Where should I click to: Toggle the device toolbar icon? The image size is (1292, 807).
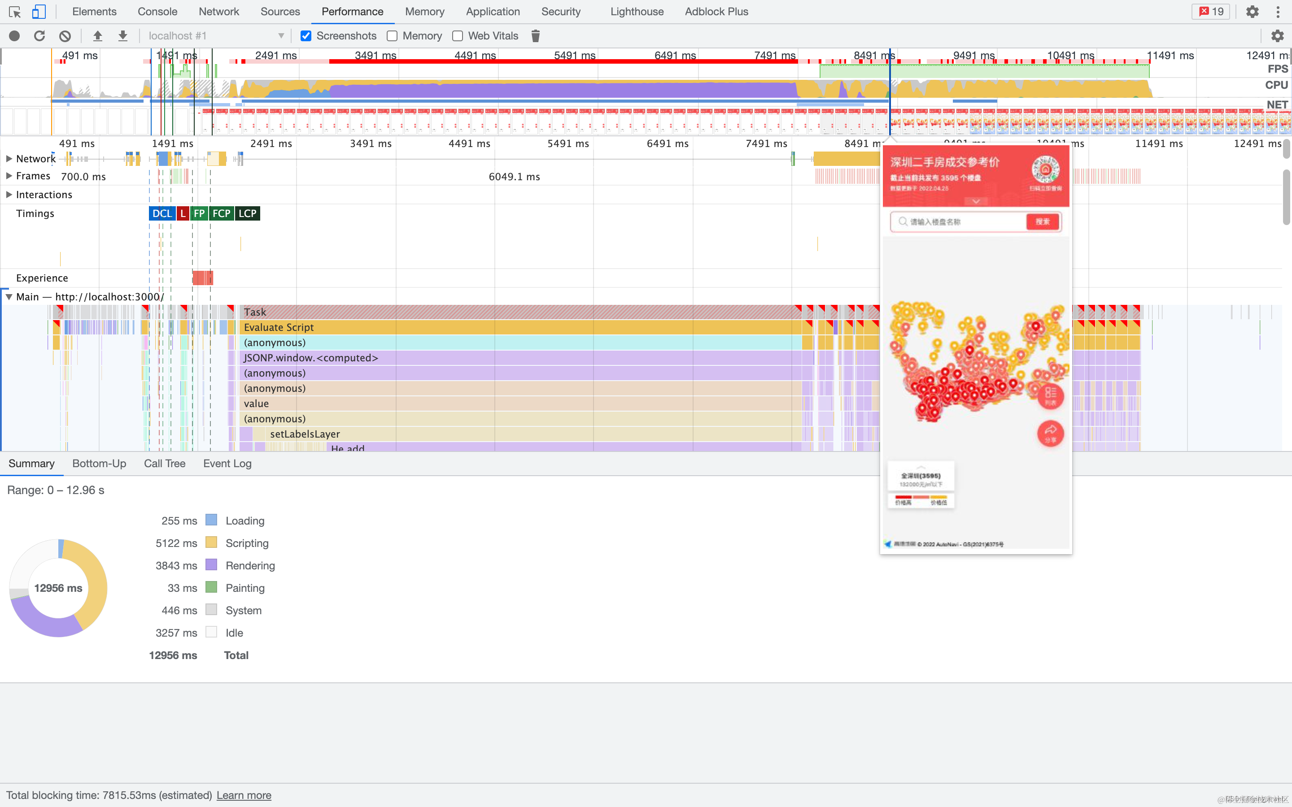click(39, 11)
